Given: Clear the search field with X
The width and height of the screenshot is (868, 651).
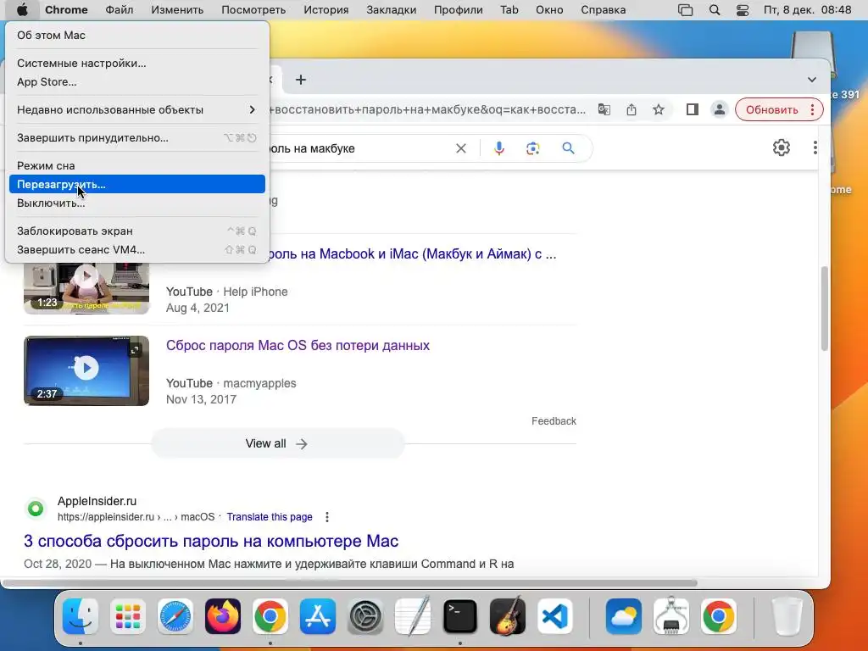Looking at the screenshot, I should (460, 148).
